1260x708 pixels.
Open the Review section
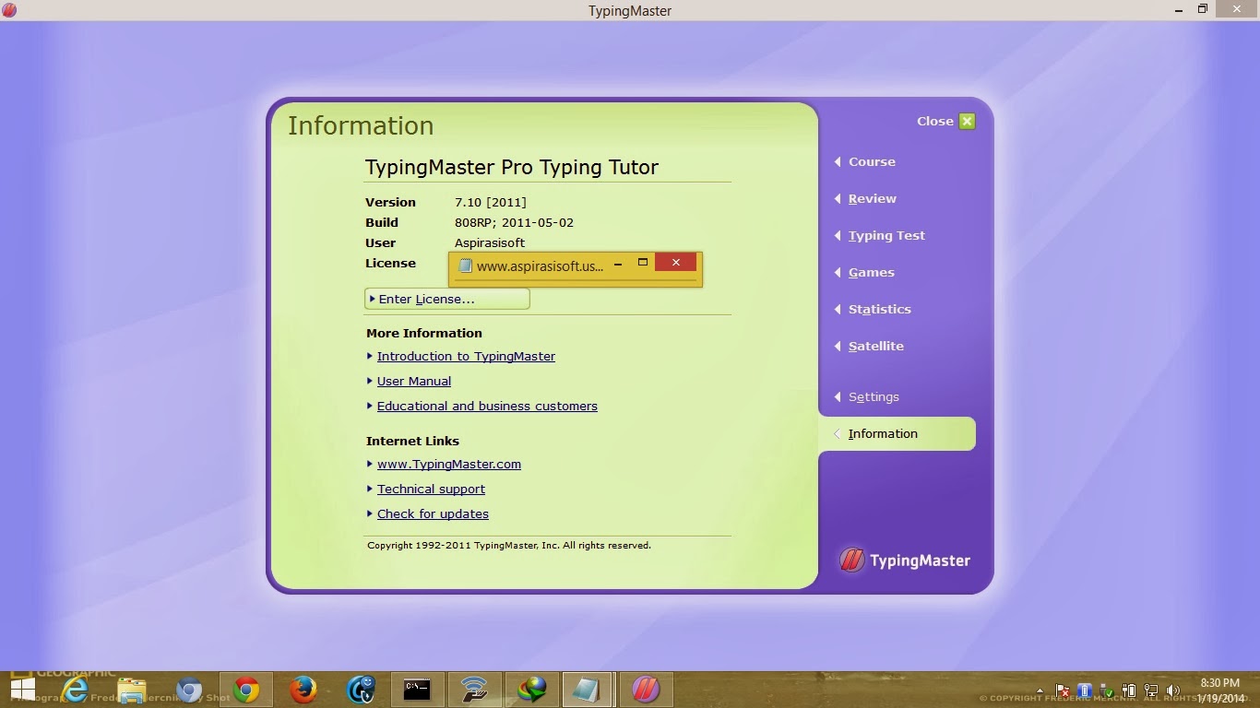[872, 198]
